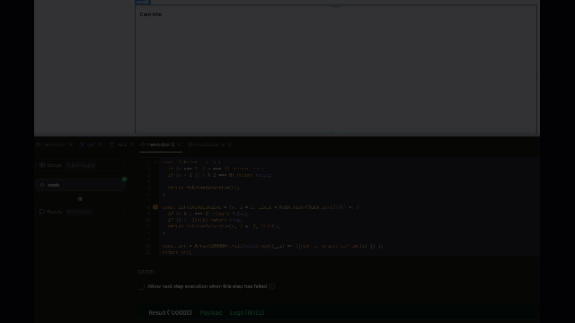
Task: Open the var2 tab
Action: pos(122,144)
